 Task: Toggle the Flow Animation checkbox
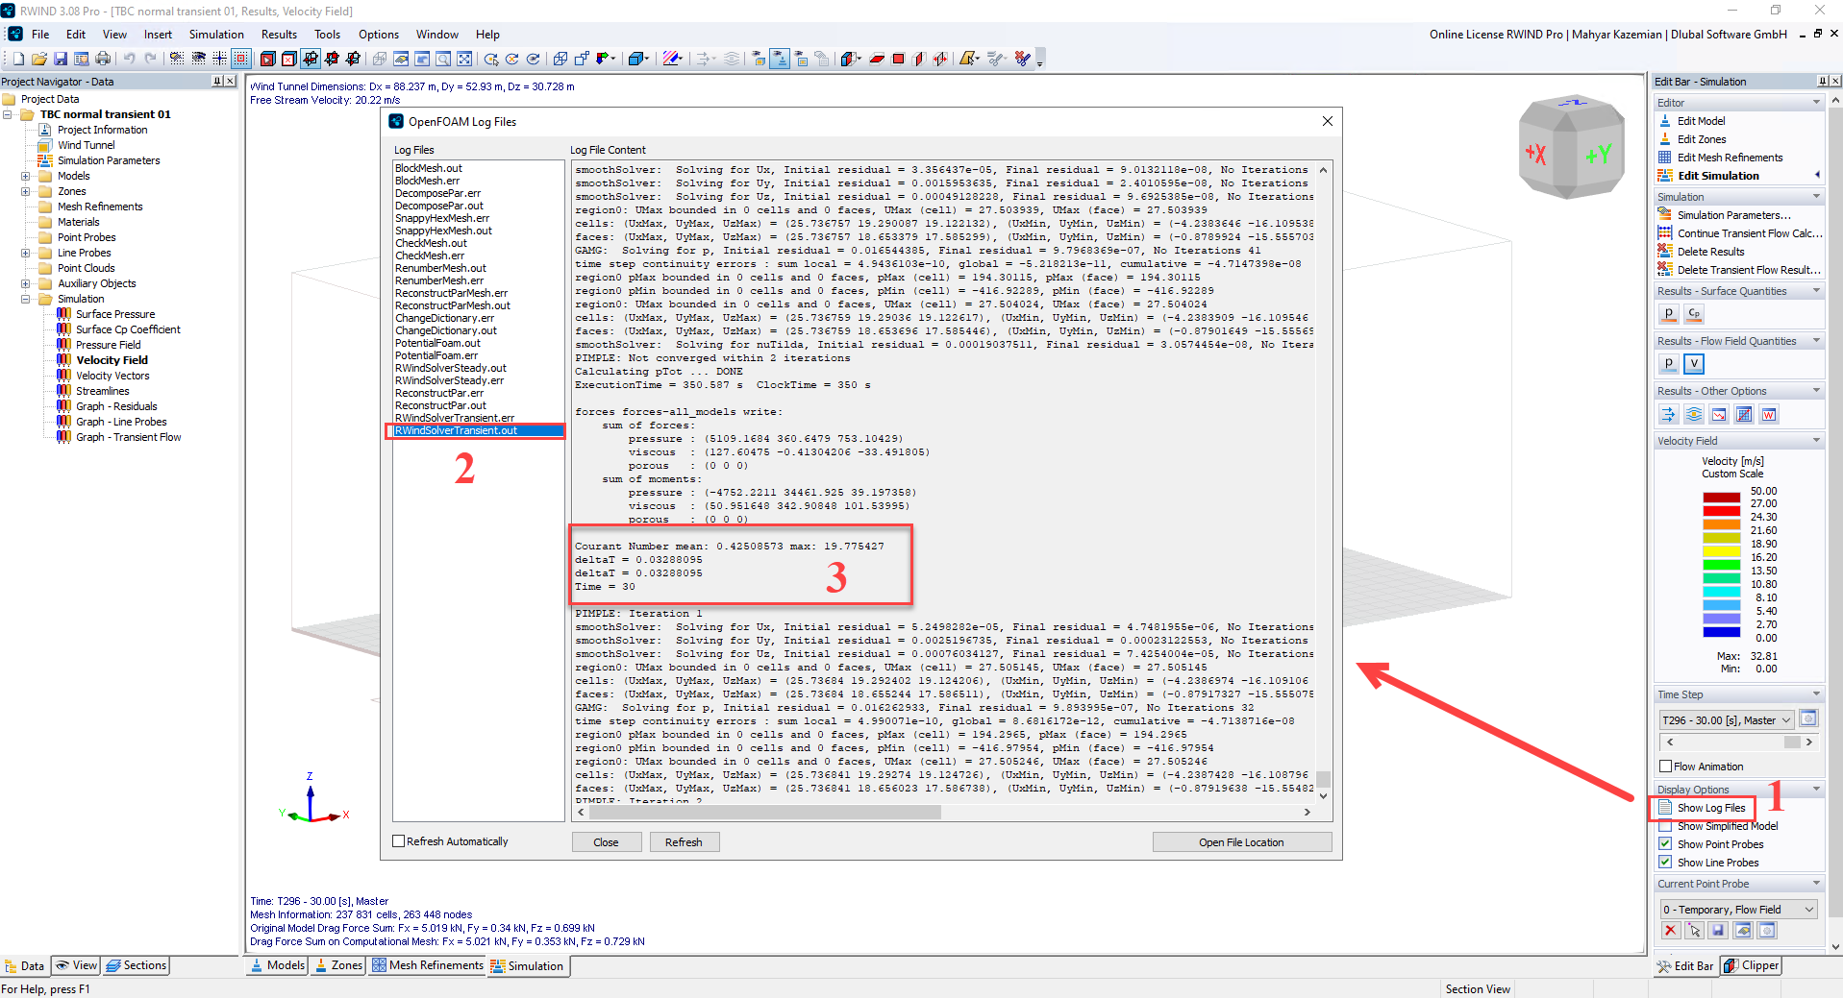point(1665,767)
